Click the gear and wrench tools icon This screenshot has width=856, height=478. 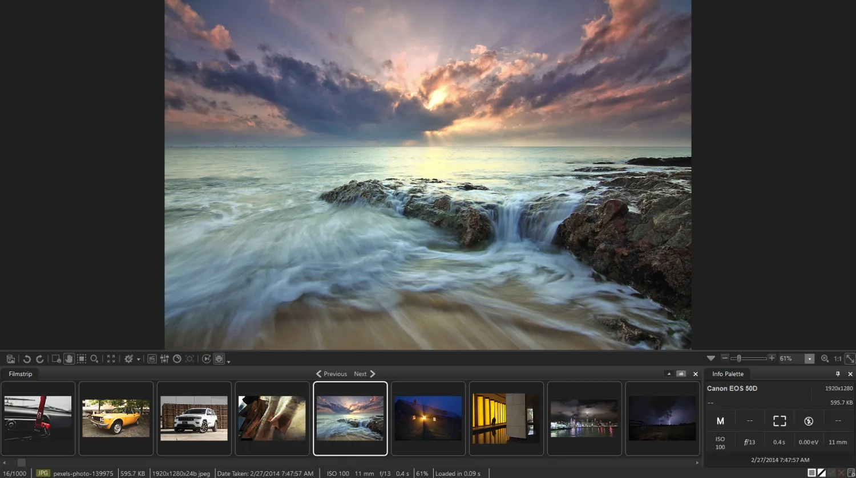click(x=129, y=359)
